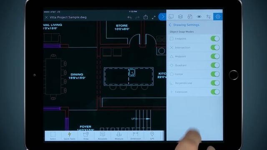Open Quick Tools lightning toolbar item
The image size is (267, 150).
click(x=70, y=136)
